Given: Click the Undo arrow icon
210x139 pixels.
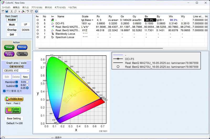Looking at the screenshot, I should 28,12.
